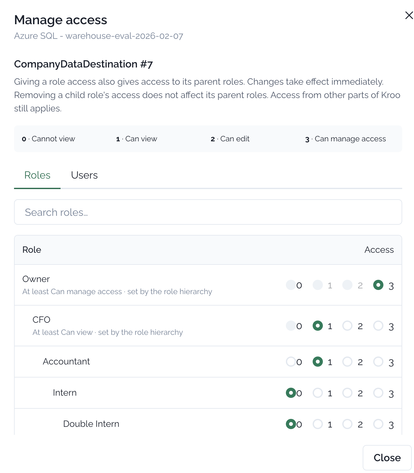Pick level 0 for Double Intern
This screenshot has width=414, height=473.
(x=291, y=424)
